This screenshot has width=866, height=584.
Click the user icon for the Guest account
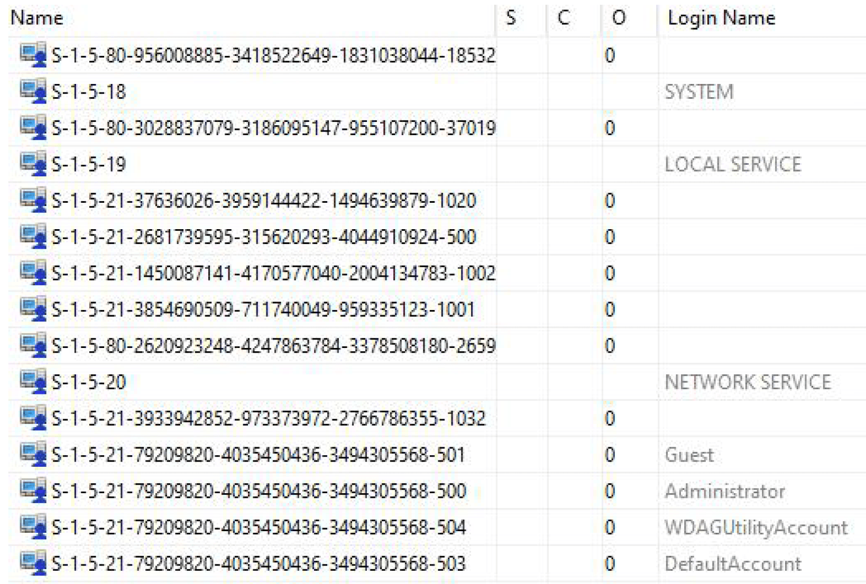coord(33,454)
